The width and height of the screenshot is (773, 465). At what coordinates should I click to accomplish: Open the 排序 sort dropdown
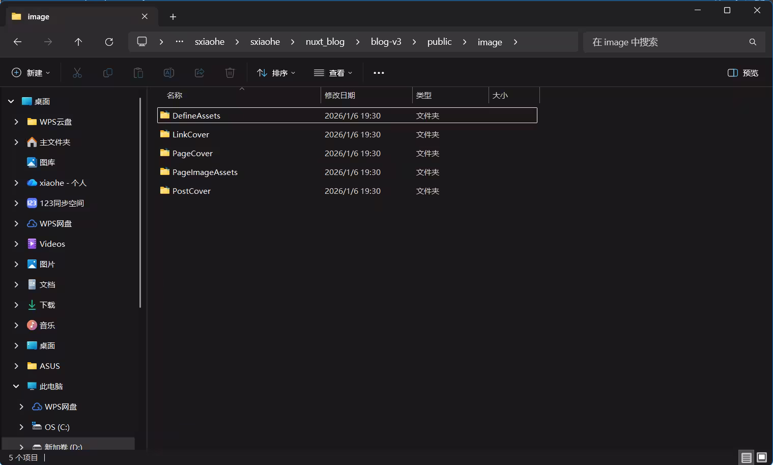point(276,73)
